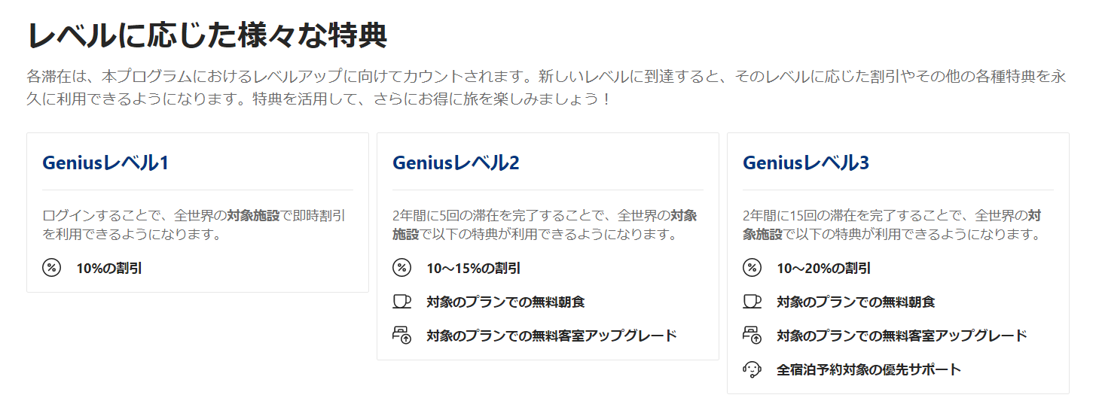This screenshot has width=1099, height=404.
Task: Click the priority support headset icon
Action: [752, 369]
